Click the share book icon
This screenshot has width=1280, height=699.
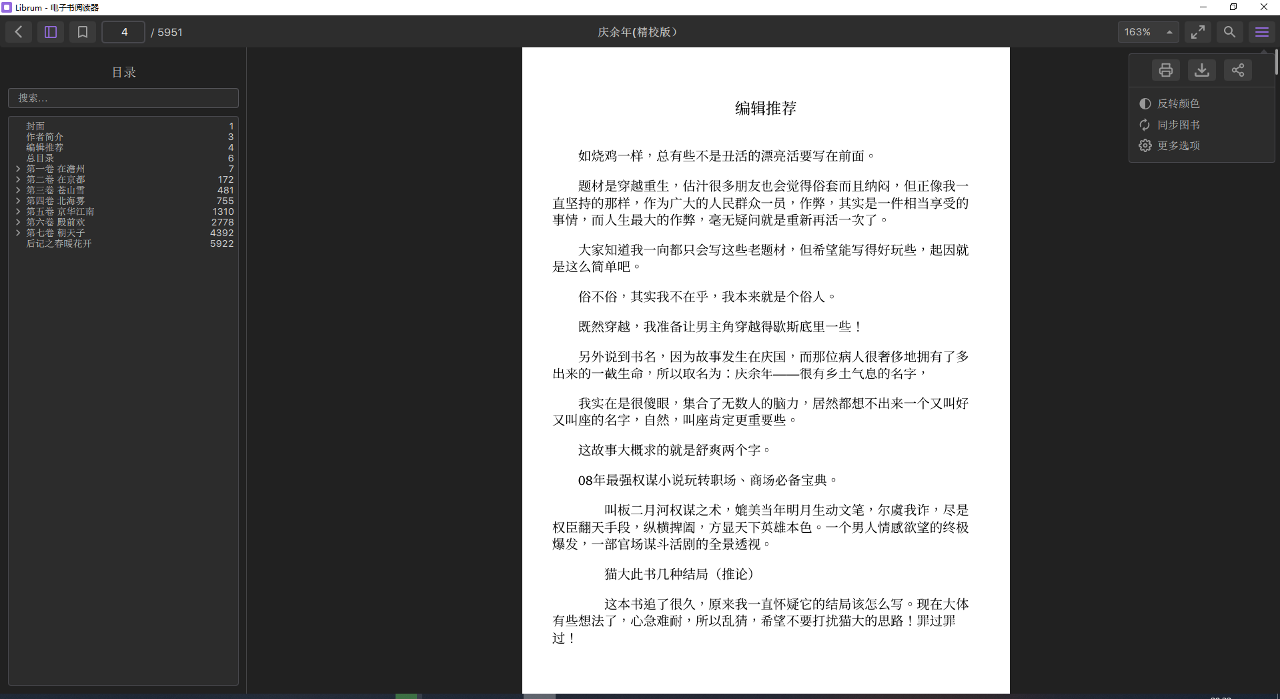pos(1238,69)
